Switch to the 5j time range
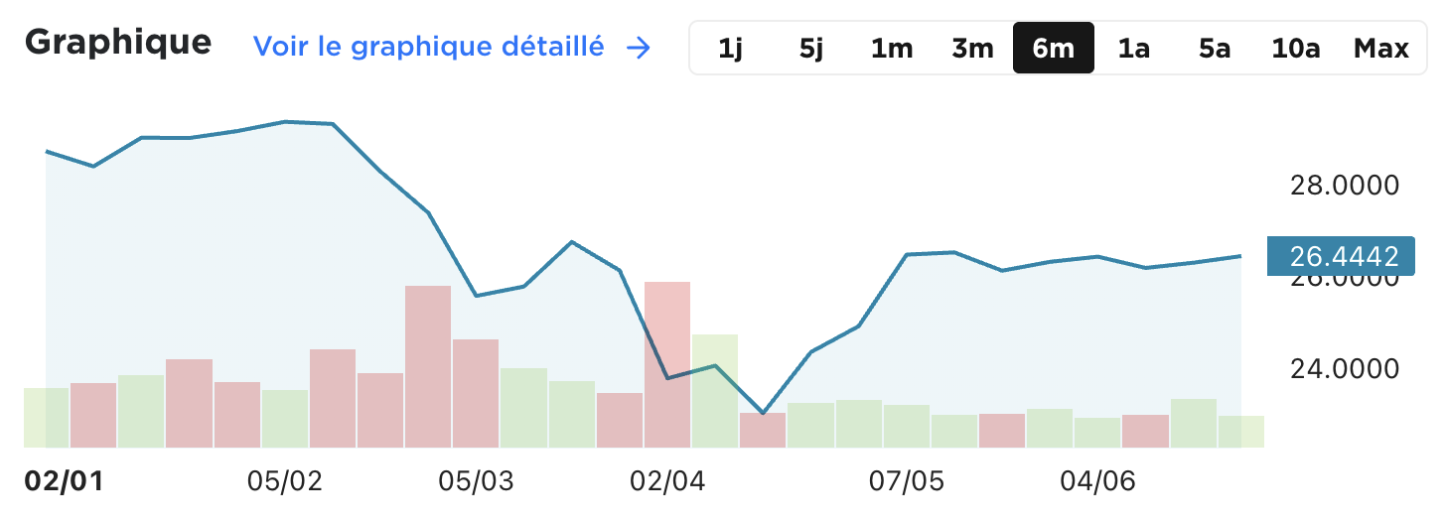The height and width of the screenshot is (524, 1446). point(811,48)
